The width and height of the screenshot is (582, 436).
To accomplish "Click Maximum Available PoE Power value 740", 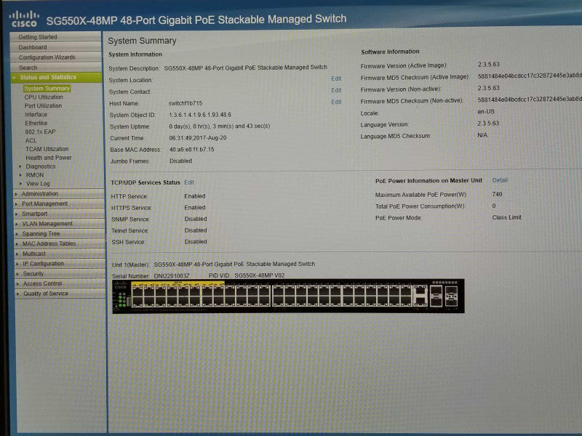I will tap(497, 194).
